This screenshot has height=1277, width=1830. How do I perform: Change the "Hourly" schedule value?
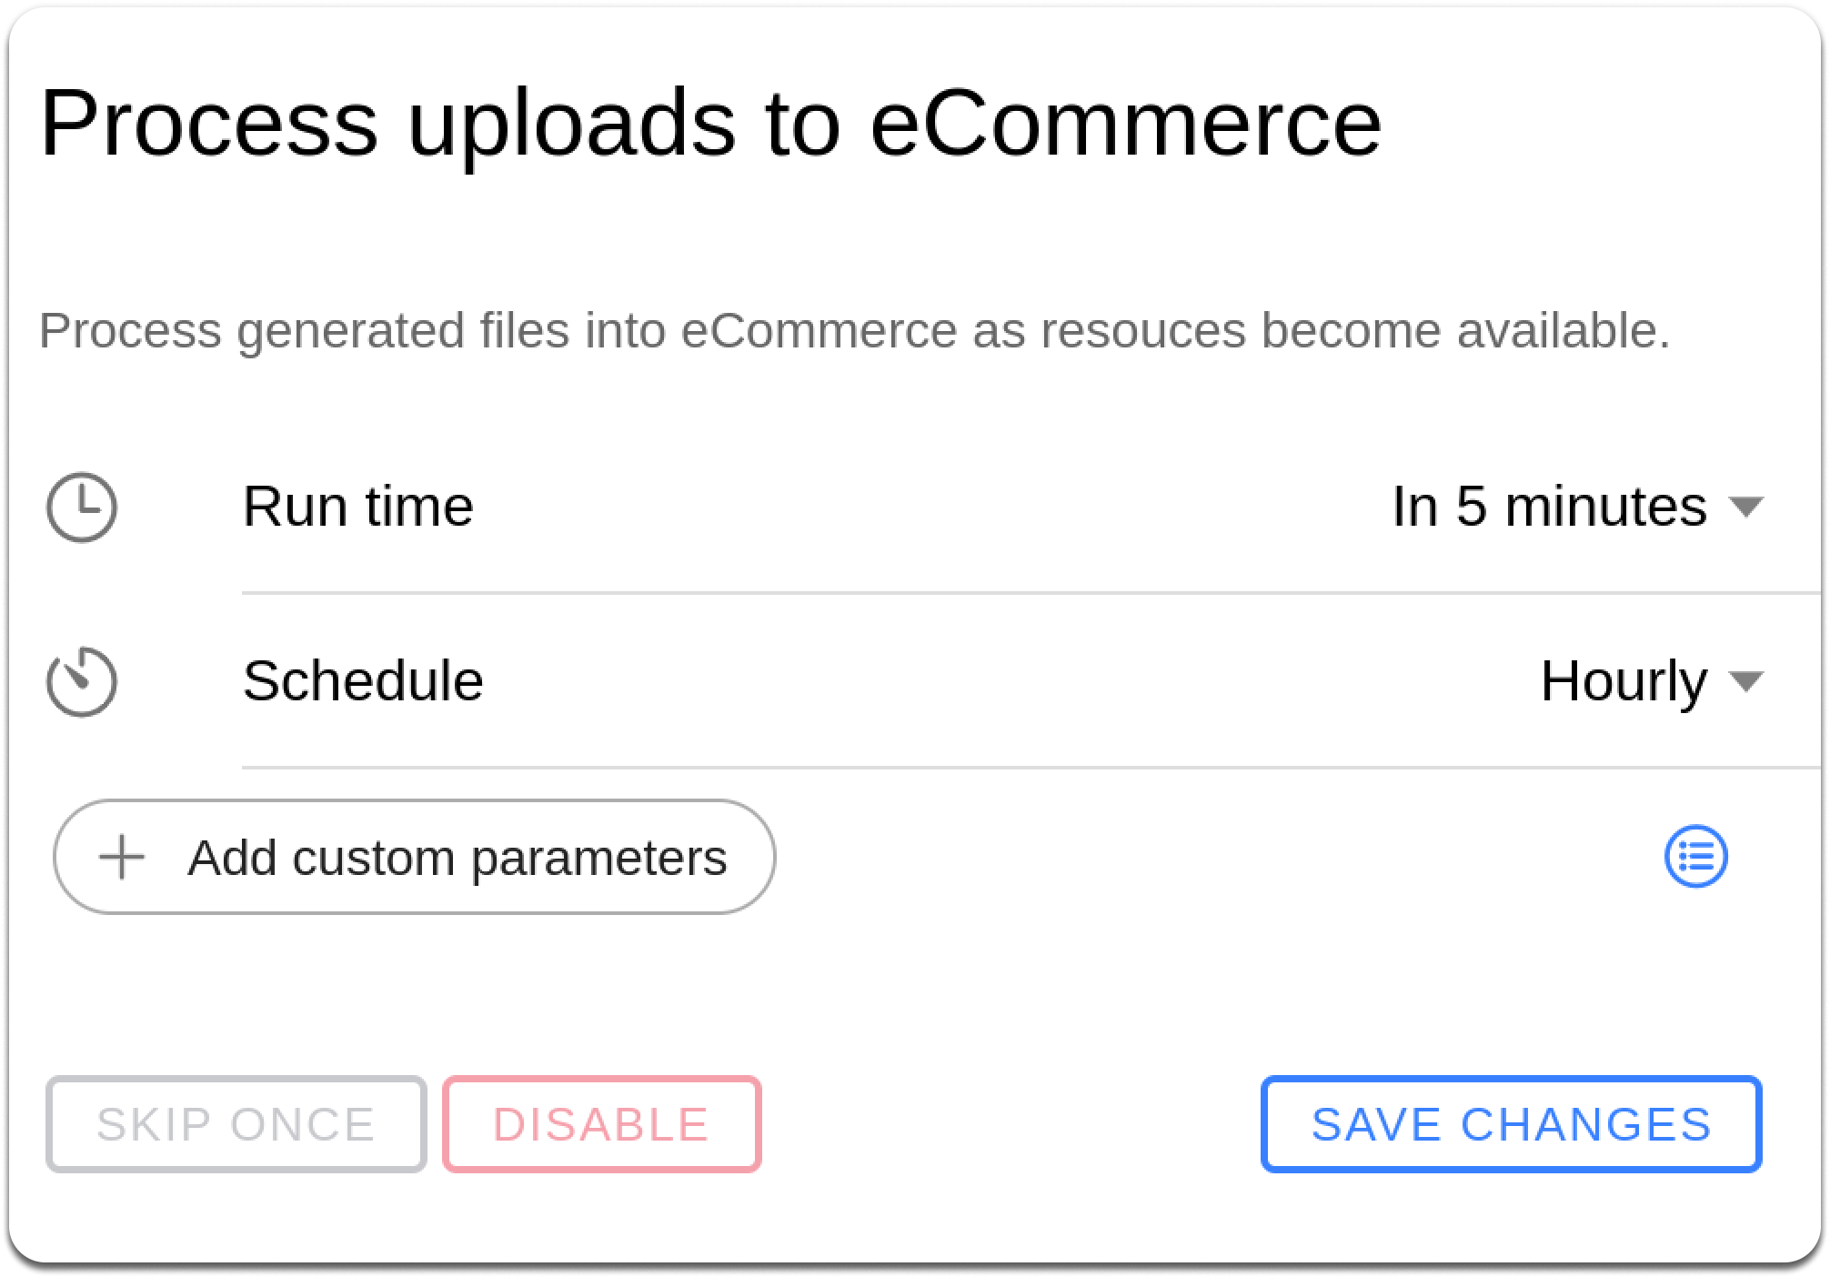1624,681
